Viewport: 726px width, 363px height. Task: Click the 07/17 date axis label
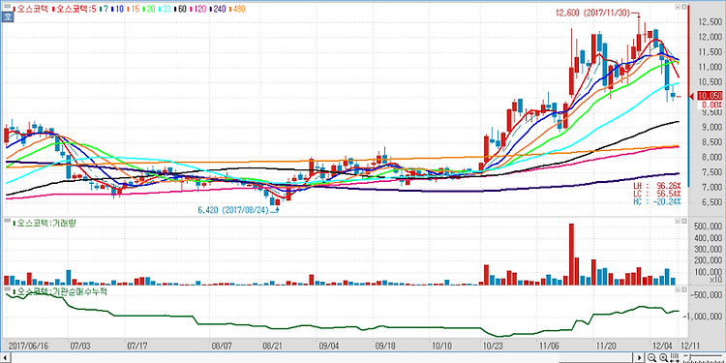click(x=136, y=347)
